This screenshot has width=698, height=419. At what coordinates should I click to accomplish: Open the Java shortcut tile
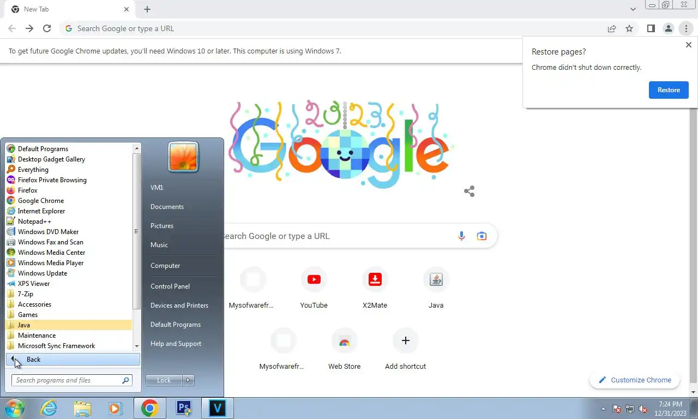pyautogui.click(x=436, y=288)
